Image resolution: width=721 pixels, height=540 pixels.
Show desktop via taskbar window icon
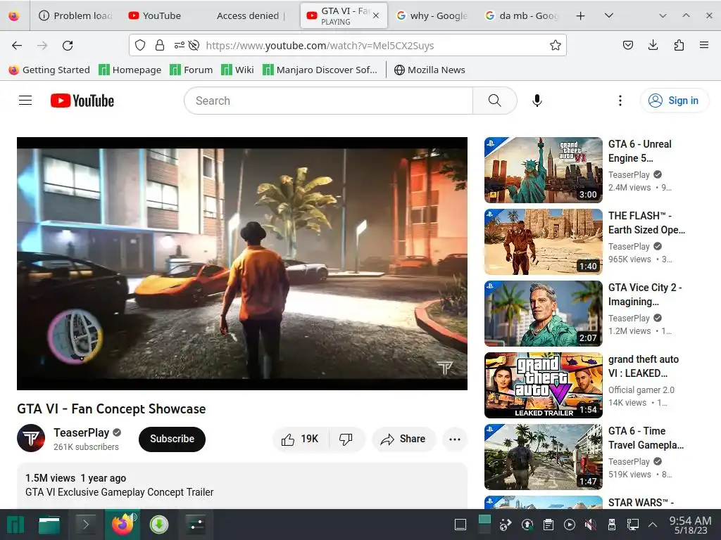460,525
